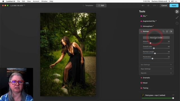Click the Petal grass + rays 2 template name
The height and width of the screenshot is (101, 180).
(x=155, y=95)
